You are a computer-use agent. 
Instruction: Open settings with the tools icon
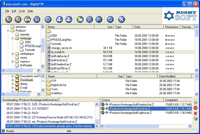(121, 19)
